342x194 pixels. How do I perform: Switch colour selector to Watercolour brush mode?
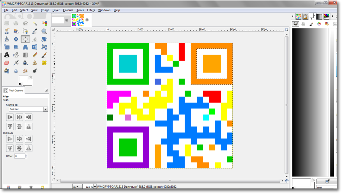pyautogui.click(x=311, y=24)
